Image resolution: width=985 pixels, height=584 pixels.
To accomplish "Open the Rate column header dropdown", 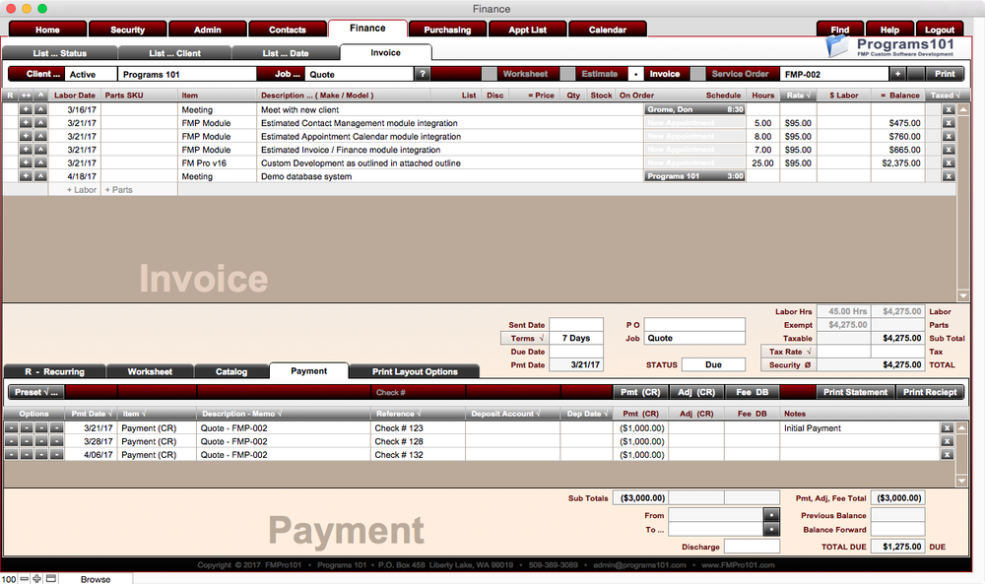I will point(798,96).
